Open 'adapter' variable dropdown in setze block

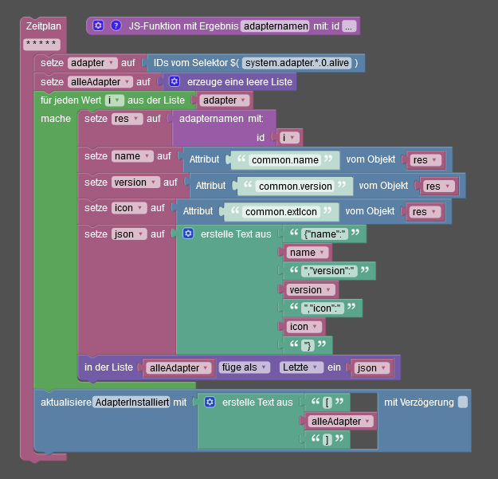click(x=92, y=63)
